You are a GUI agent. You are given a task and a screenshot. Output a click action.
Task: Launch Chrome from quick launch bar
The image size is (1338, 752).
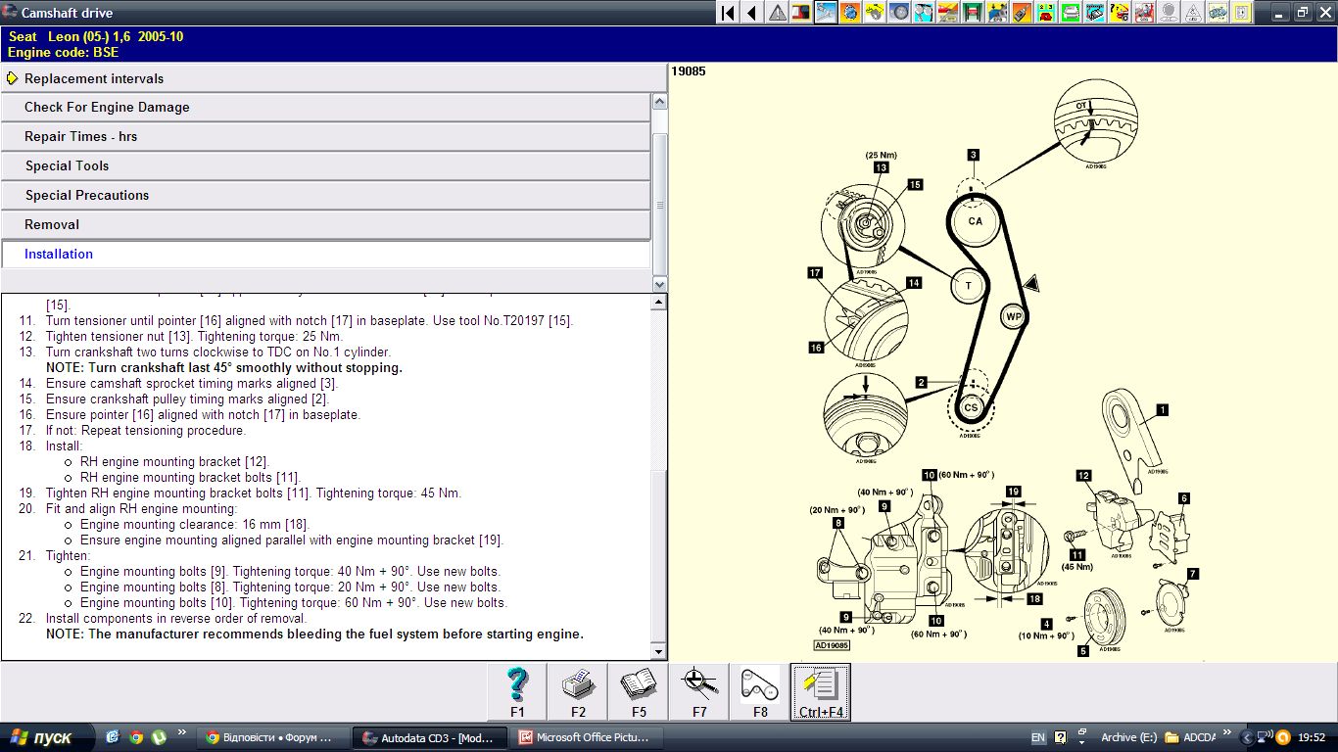coord(136,737)
